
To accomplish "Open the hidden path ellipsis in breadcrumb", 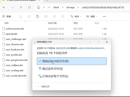I will point(49,7).
